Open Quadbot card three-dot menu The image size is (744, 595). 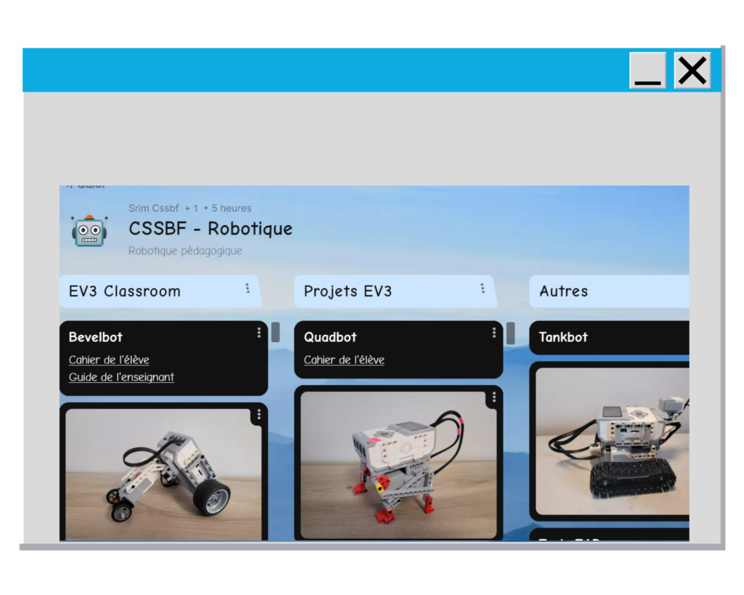(x=494, y=333)
